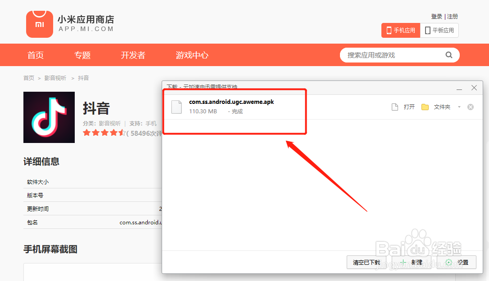
Task: Click 打开 to open the downloaded apk
Action: (409, 107)
